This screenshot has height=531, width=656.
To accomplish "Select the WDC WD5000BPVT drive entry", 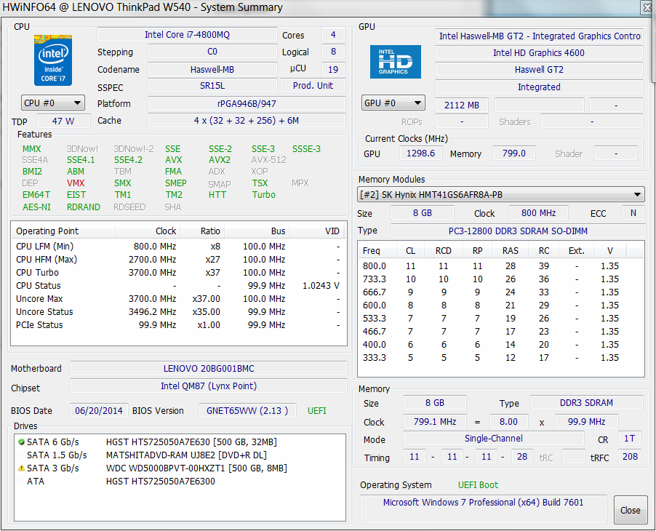I will [196, 468].
